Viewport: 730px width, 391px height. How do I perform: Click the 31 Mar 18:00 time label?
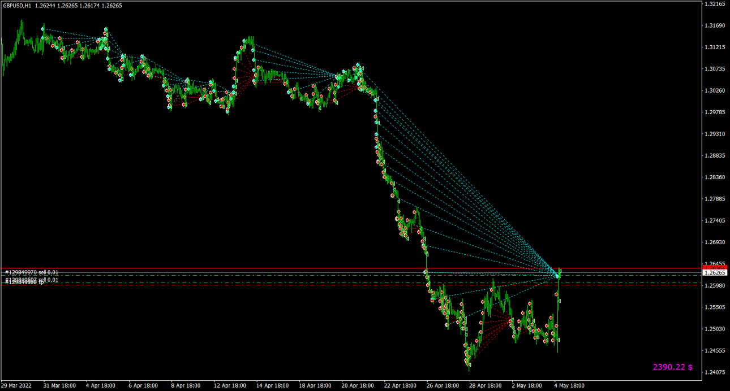coord(59,386)
